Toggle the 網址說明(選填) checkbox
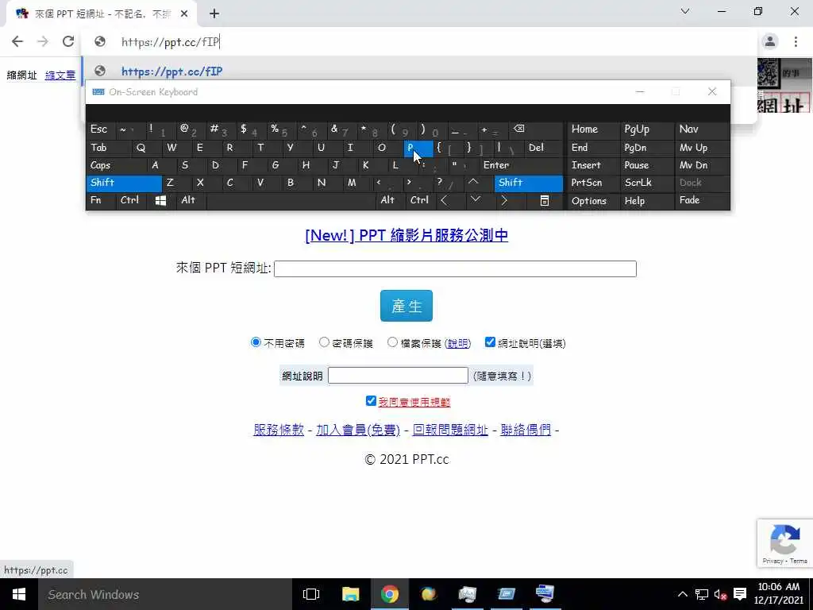Image resolution: width=813 pixels, height=610 pixels. (x=490, y=342)
